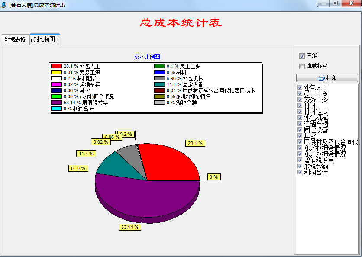Uncheck 缴税金额 in the category list
The height and width of the screenshot is (257, 362).
point(300,166)
